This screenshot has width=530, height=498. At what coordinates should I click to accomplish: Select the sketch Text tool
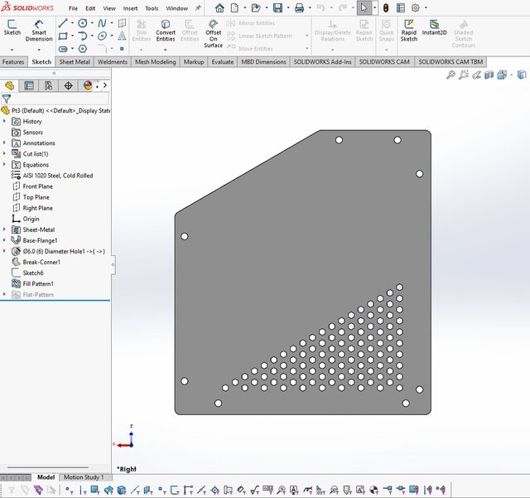pos(122,36)
